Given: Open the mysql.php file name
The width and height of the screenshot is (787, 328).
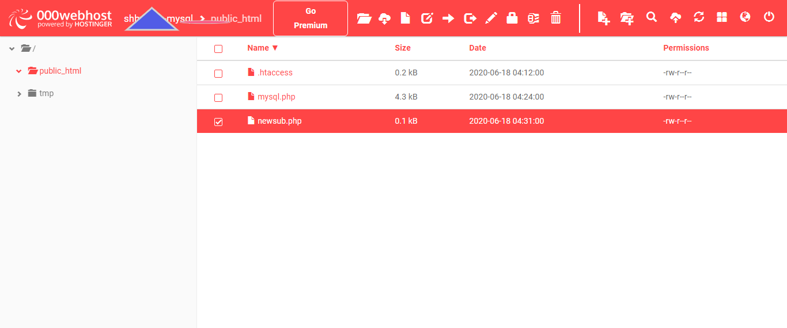Looking at the screenshot, I should coord(277,97).
